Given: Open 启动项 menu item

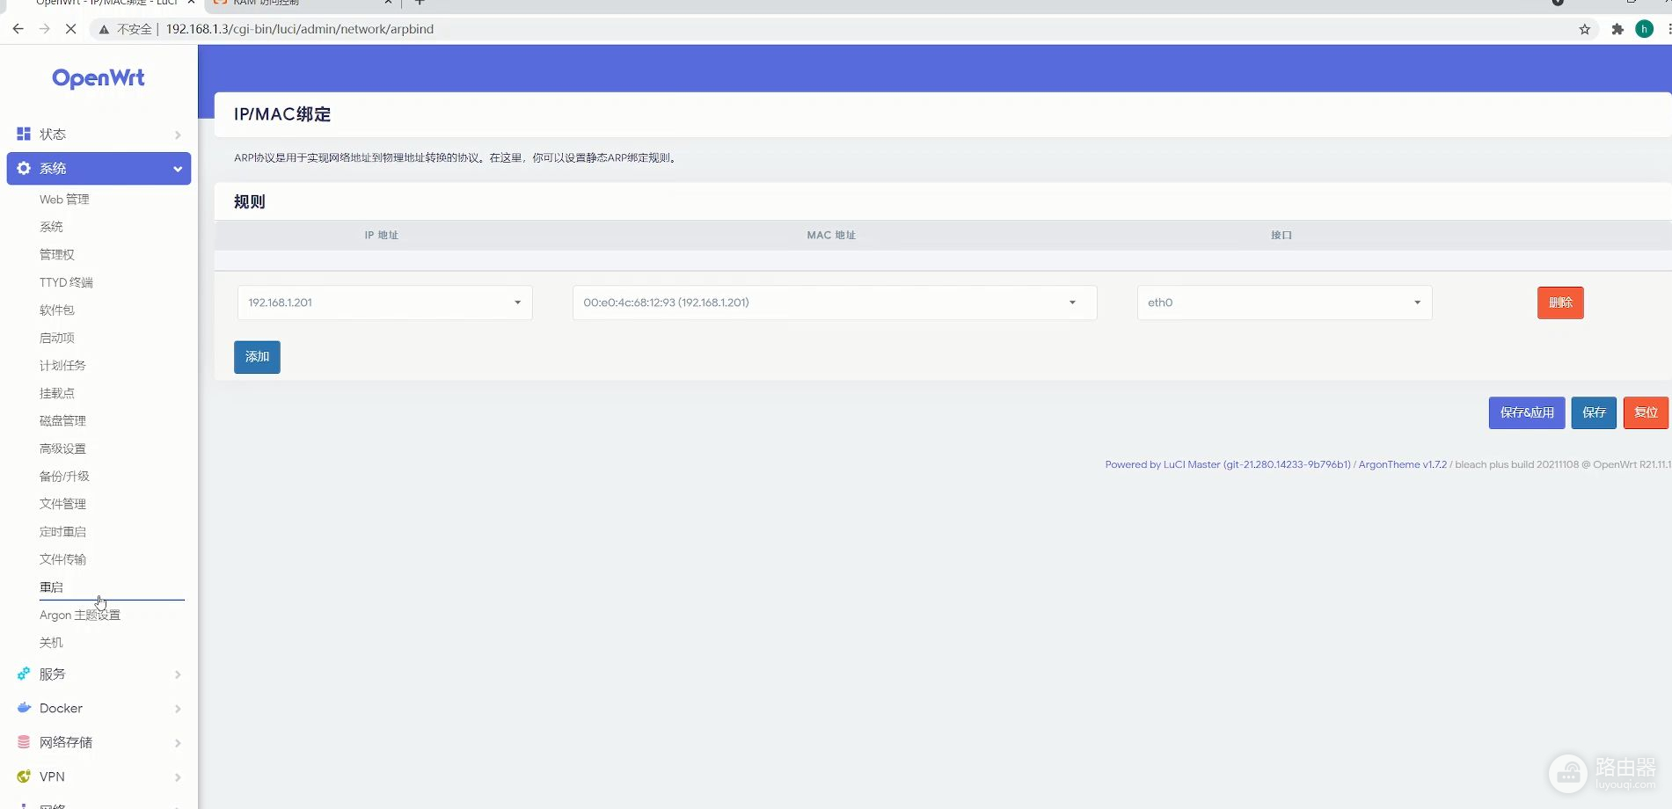Looking at the screenshot, I should click(57, 338).
